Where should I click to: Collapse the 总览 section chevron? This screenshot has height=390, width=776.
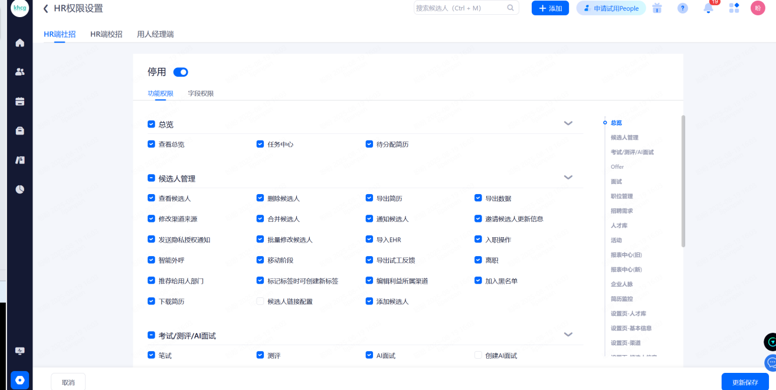(568, 123)
